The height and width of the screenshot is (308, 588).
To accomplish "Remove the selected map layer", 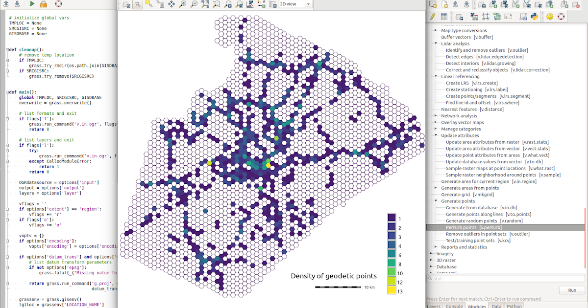I will [x=576, y=5].
